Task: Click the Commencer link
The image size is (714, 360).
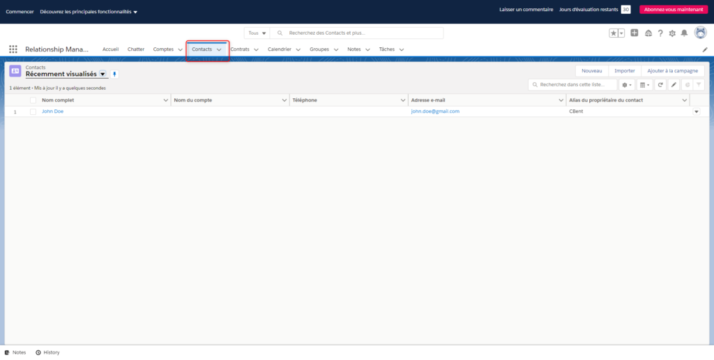Action: point(20,12)
